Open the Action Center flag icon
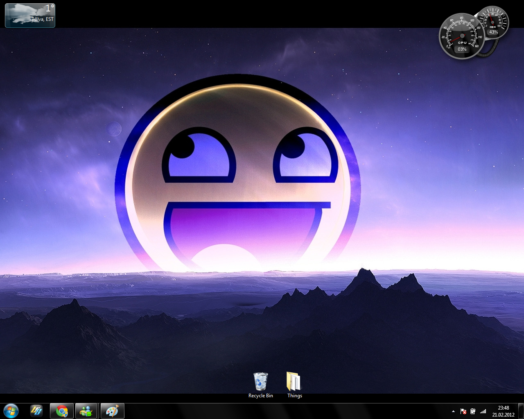This screenshot has width=524, height=419. (x=463, y=411)
